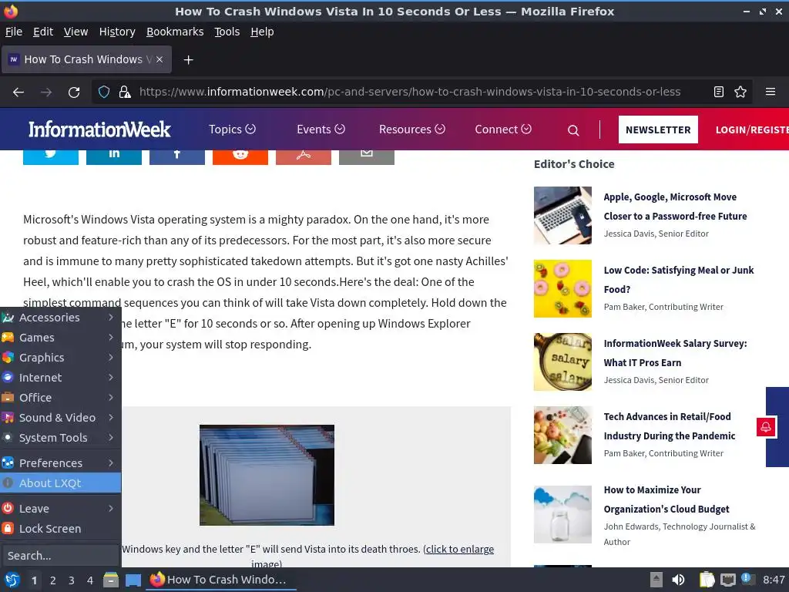Image resolution: width=789 pixels, height=592 pixels.
Task: Expand the Accessories submenu
Action: [60, 318]
